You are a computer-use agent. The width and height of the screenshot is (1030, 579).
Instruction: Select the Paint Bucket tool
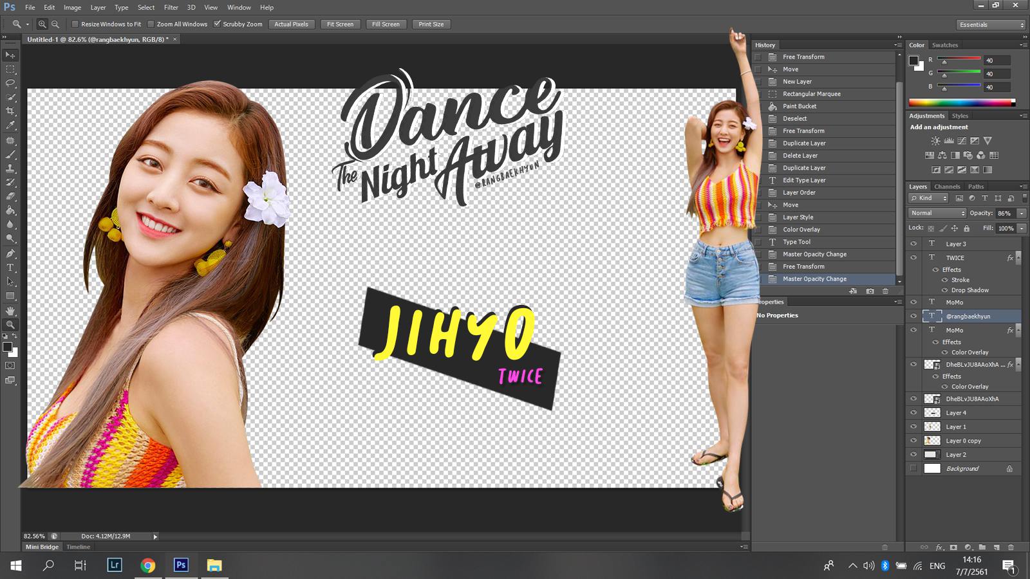click(10, 210)
